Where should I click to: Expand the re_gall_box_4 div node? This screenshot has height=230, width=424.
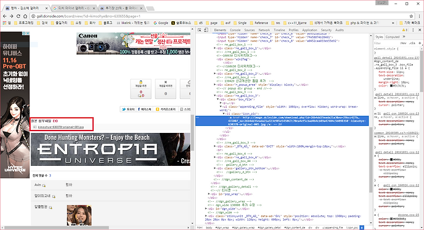click(215, 157)
